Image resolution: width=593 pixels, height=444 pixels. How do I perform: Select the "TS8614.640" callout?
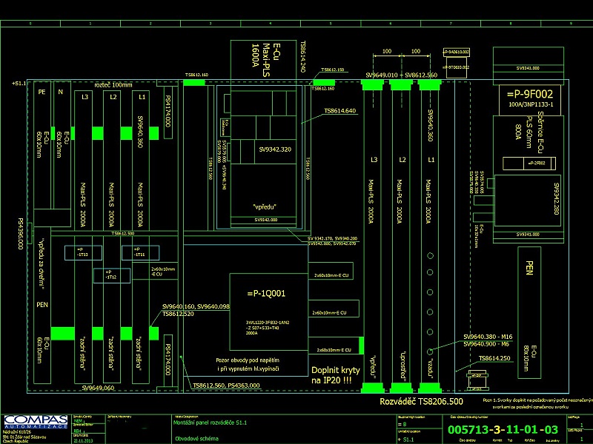coord(339,110)
